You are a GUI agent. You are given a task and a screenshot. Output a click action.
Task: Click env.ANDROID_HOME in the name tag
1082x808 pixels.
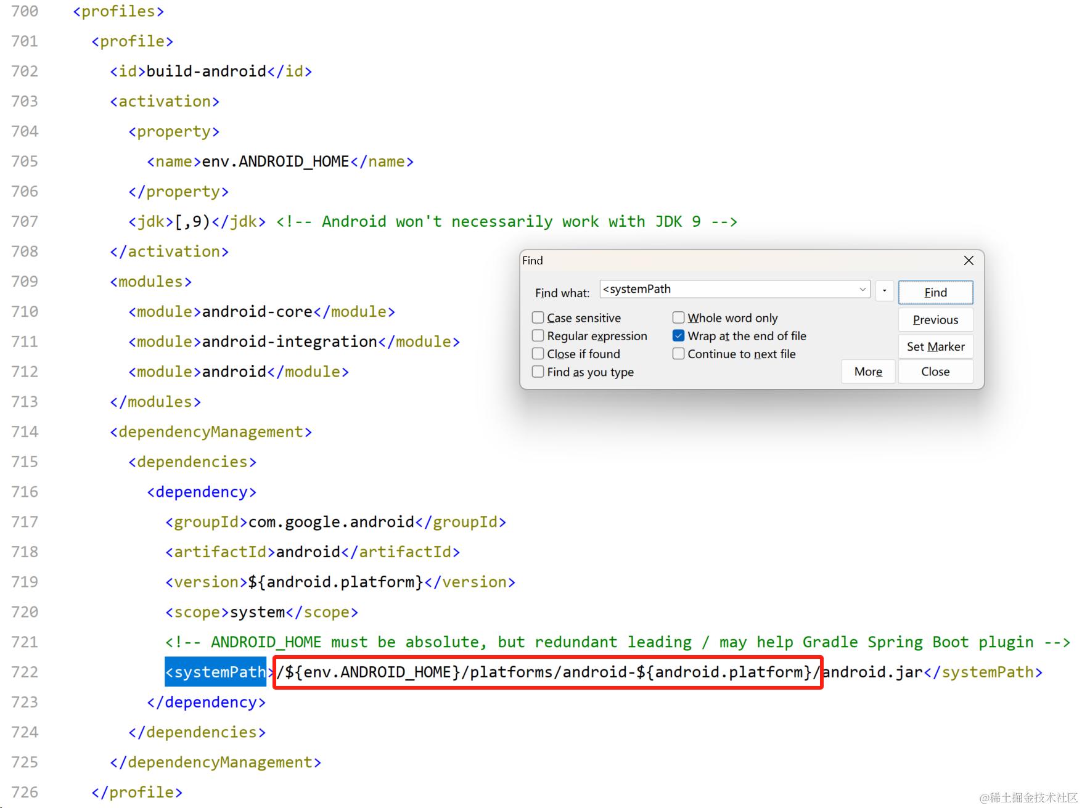(276, 161)
